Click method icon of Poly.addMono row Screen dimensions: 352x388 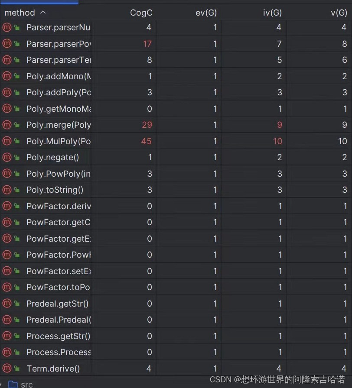click(x=7, y=76)
